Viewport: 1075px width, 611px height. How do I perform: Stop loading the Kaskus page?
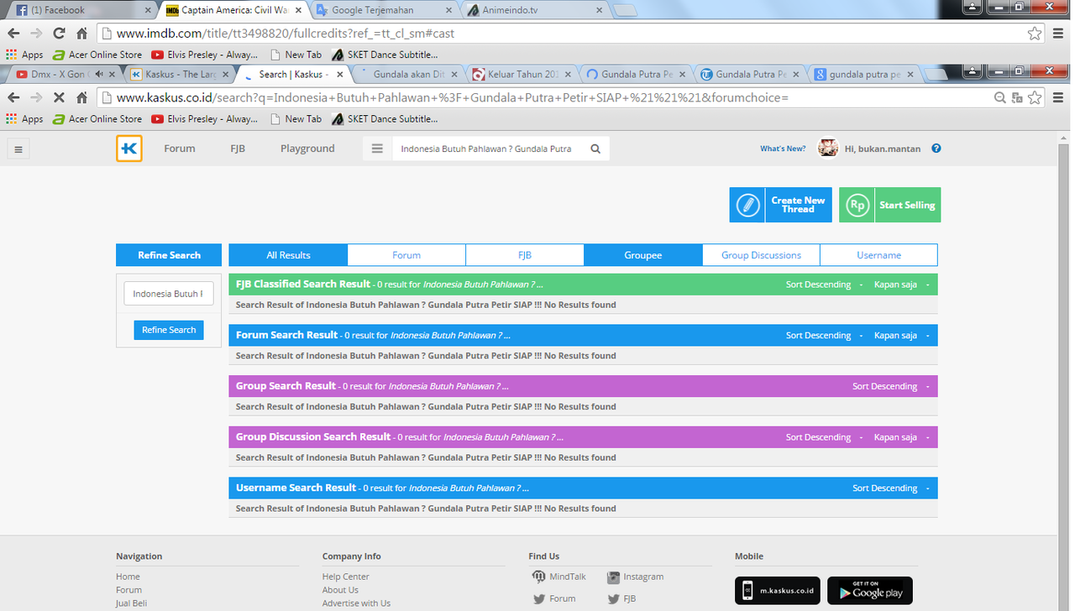tap(59, 97)
